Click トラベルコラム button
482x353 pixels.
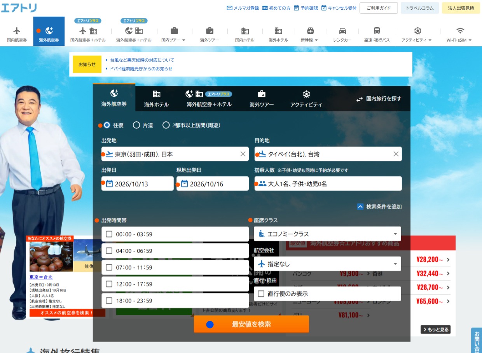click(x=420, y=8)
